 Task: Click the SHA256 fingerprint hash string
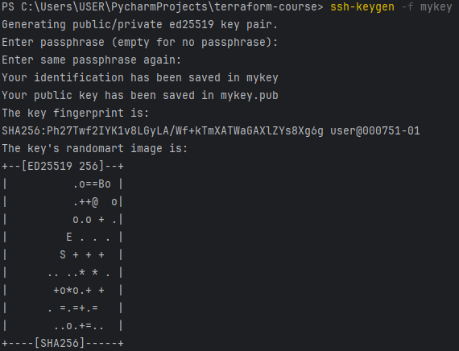pyautogui.click(x=163, y=131)
